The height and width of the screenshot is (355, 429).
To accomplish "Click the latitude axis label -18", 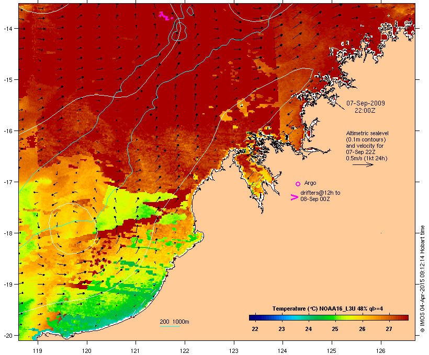I will pos(7,233).
